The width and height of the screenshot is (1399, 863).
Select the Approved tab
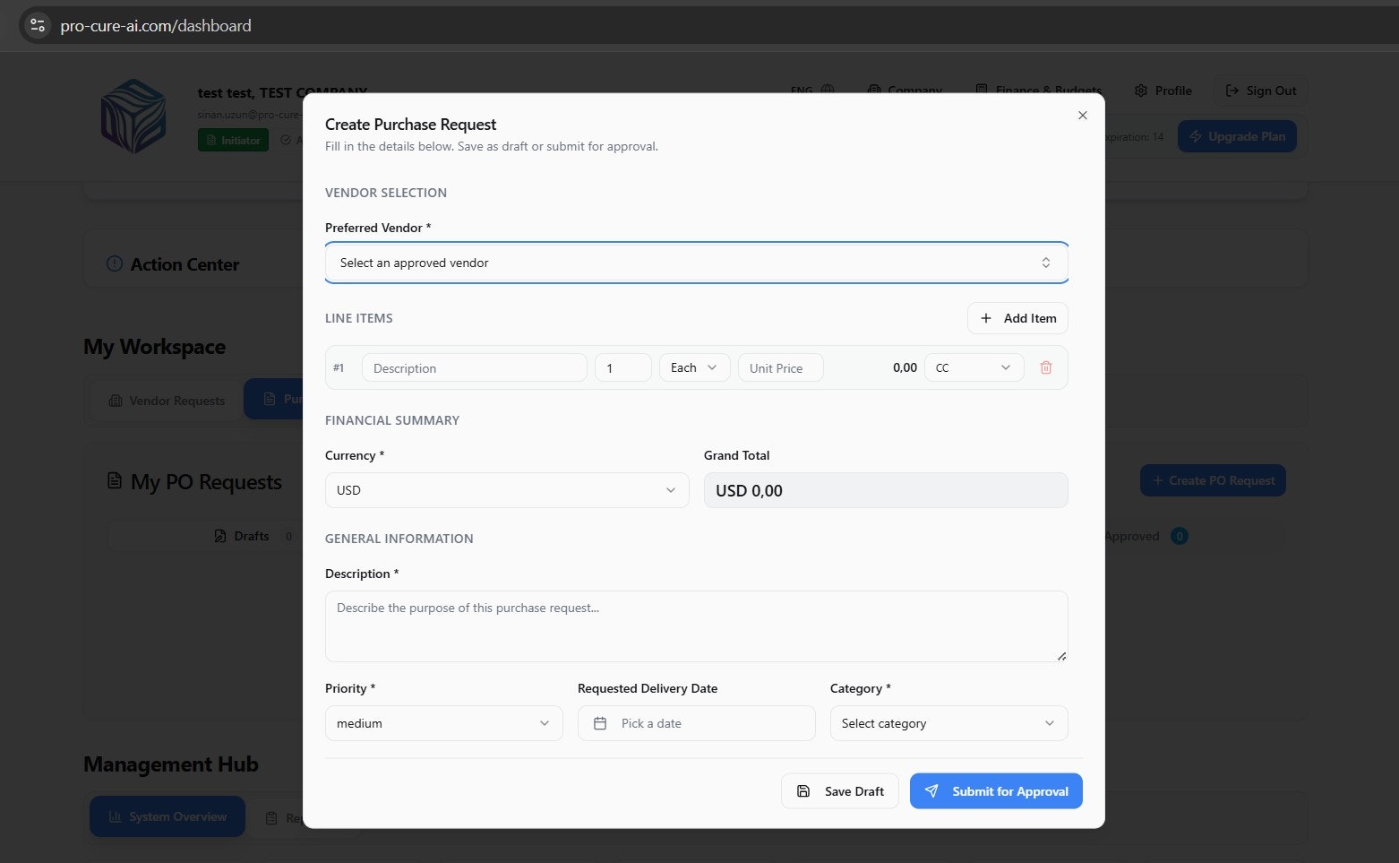[x=1145, y=536]
